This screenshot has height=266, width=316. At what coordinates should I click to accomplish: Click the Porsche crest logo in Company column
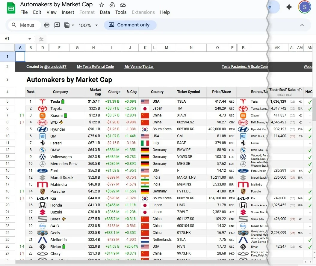42,191
